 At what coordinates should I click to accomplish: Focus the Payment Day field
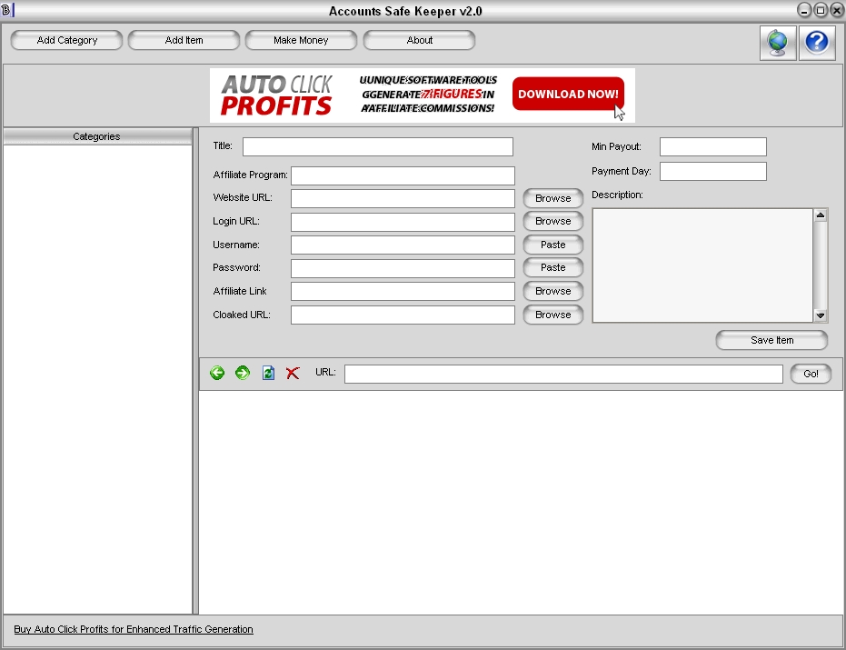click(712, 171)
